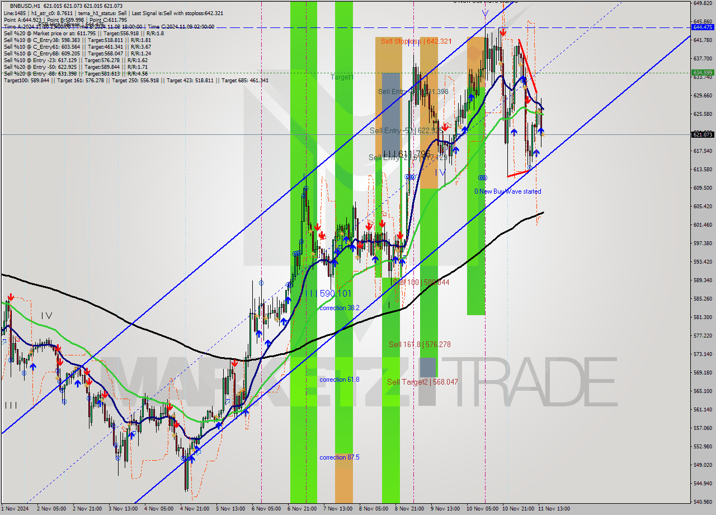The image size is (716, 515).
Task: Click the 552.980 price axis value
Action: pos(703,447)
